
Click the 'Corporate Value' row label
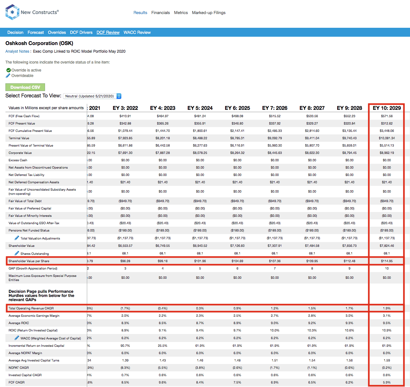(x=20, y=153)
